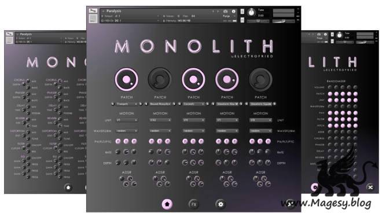Open the 1/4 motion unit dropdown
382x213 pixels.
click(x=194, y=120)
